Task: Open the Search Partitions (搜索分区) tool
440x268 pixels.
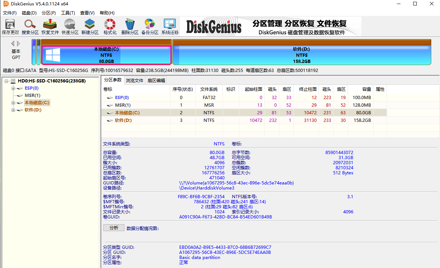Action: [x=30, y=26]
